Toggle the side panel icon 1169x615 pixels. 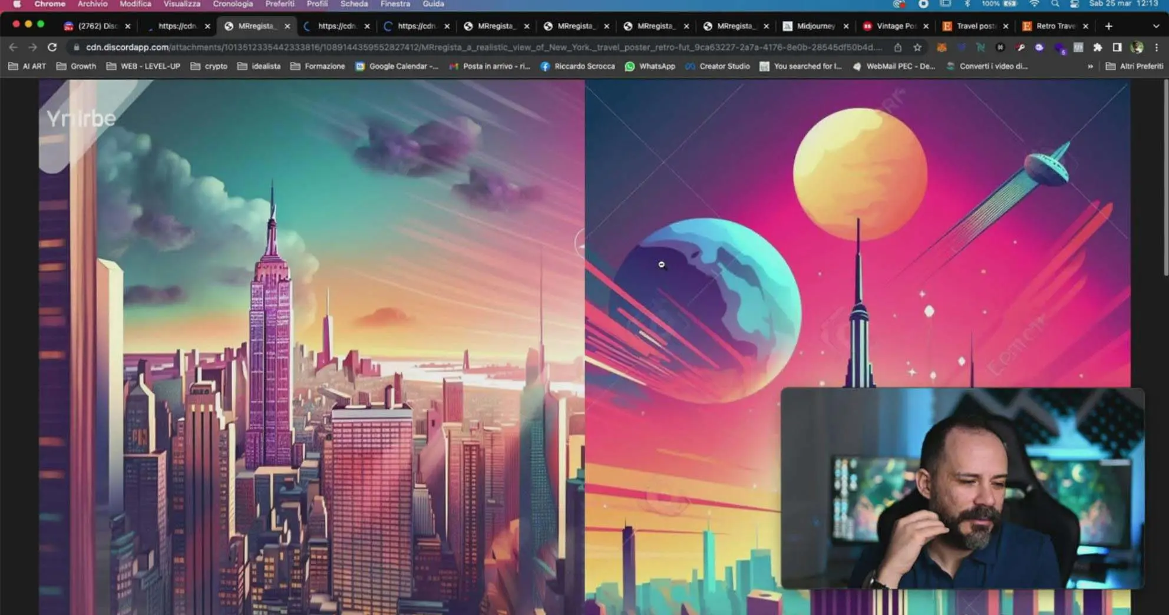point(1117,47)
